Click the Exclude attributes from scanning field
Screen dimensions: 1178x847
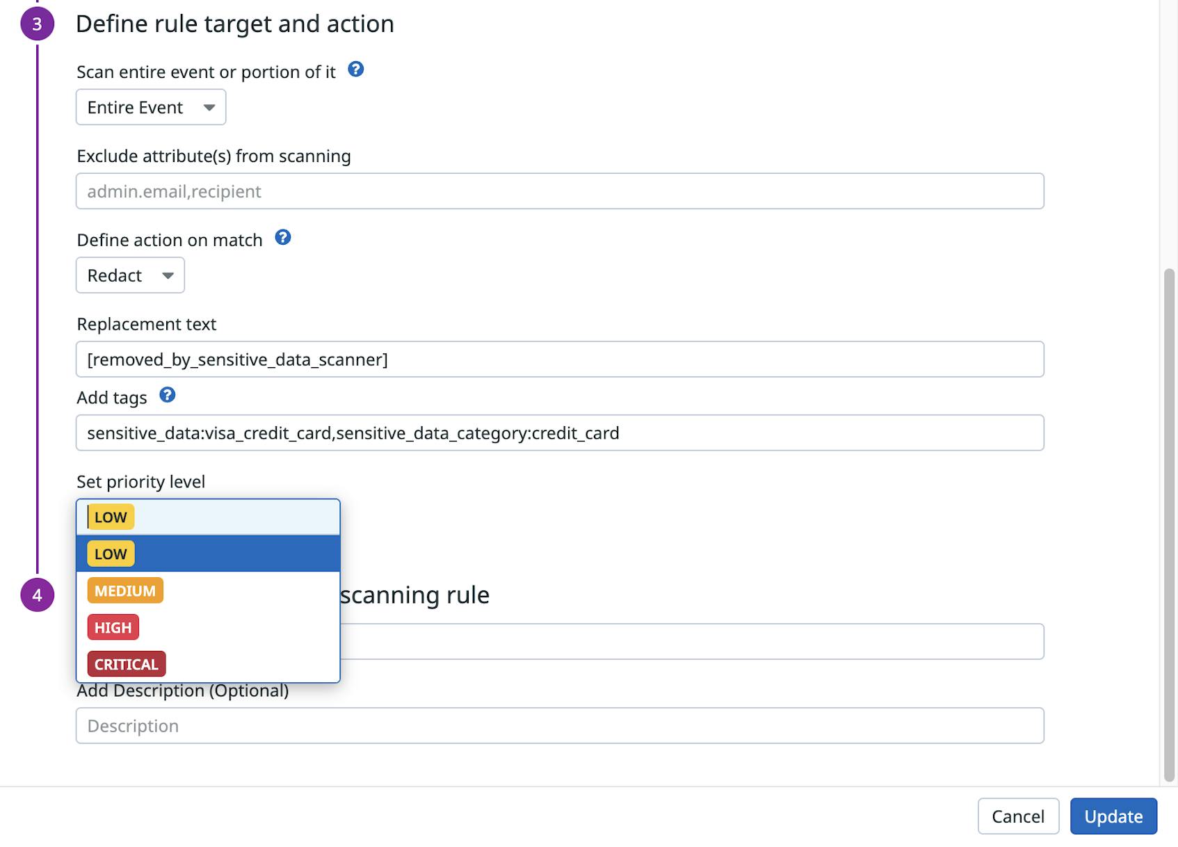click(558, 191)
